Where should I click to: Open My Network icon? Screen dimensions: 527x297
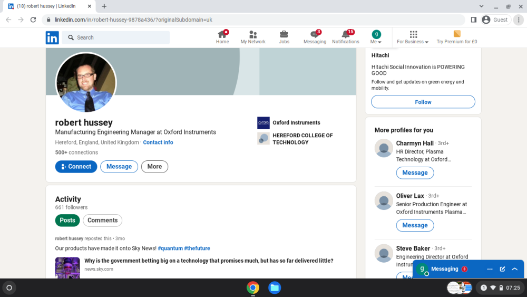click(253, 37)
